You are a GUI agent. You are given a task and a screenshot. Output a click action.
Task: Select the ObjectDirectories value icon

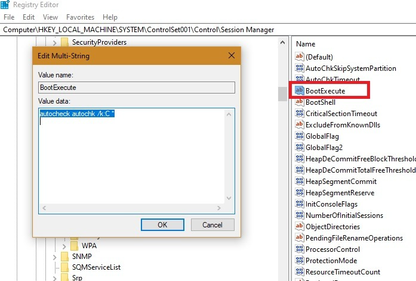[299, 226]
